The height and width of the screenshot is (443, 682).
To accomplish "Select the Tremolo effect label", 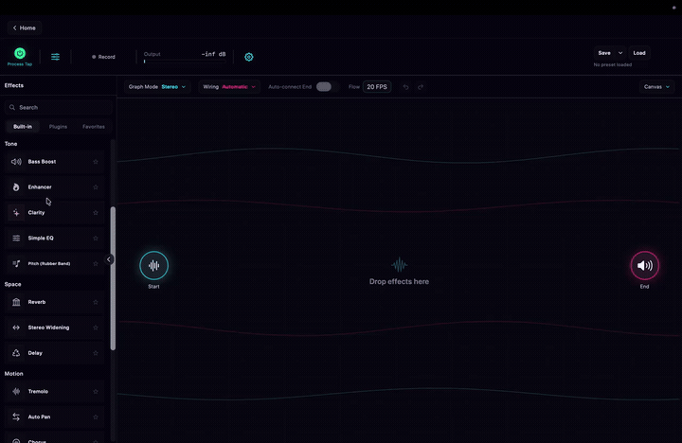I will tap(38, 391).
